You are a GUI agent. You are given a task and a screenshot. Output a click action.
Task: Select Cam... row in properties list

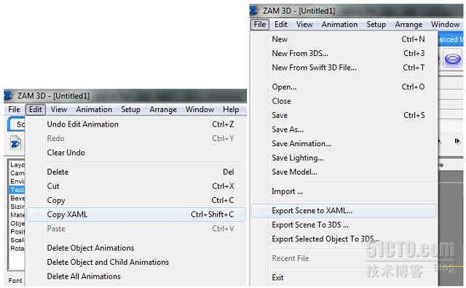tap(17, 173)
